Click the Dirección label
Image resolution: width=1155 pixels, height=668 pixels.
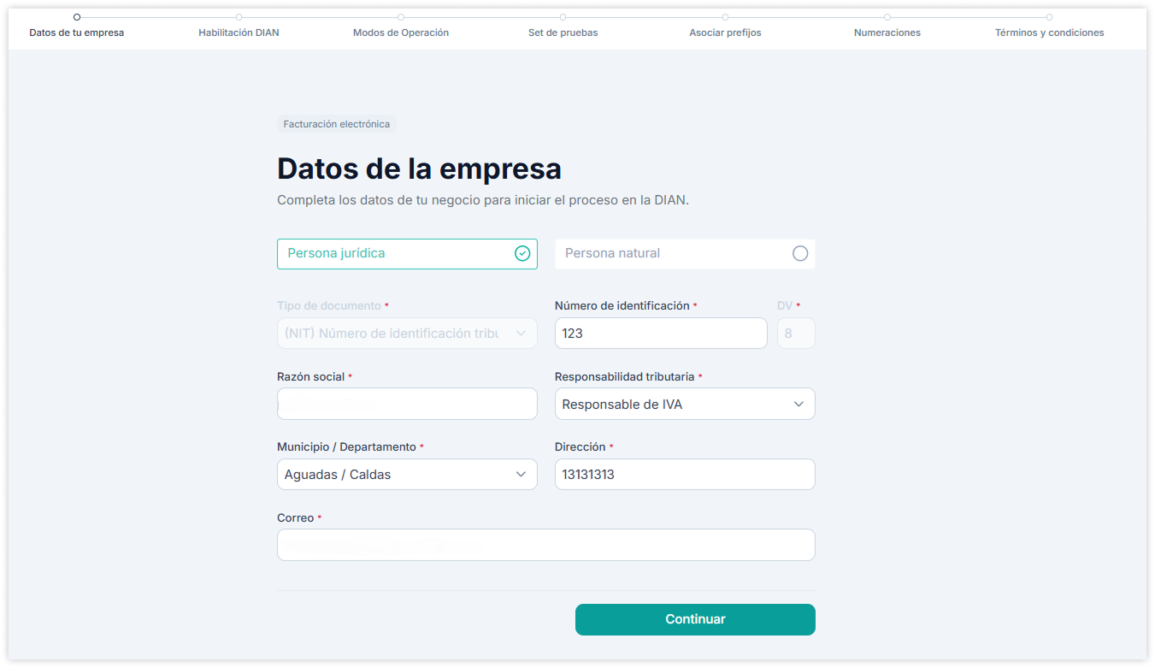pyautogui.click(x=580, y=447)
